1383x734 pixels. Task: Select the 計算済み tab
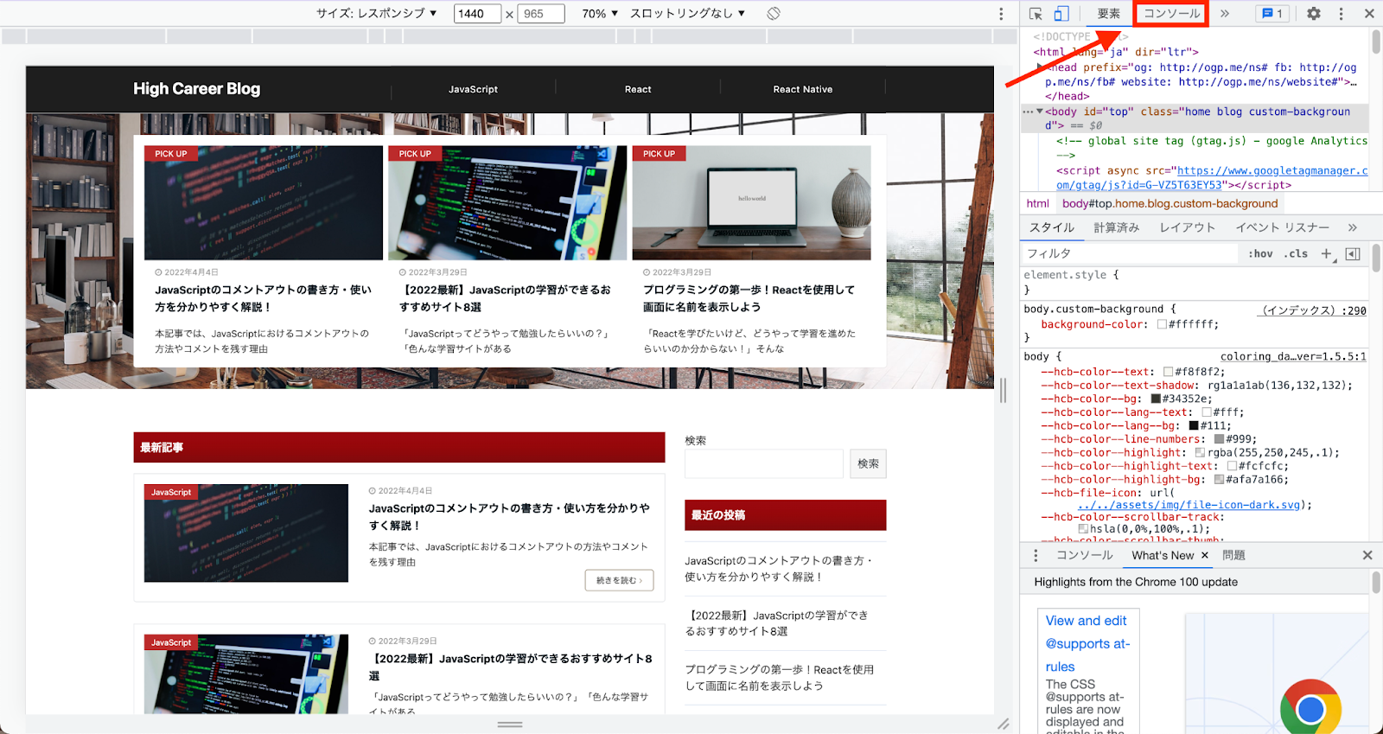tap(1117, 227)
